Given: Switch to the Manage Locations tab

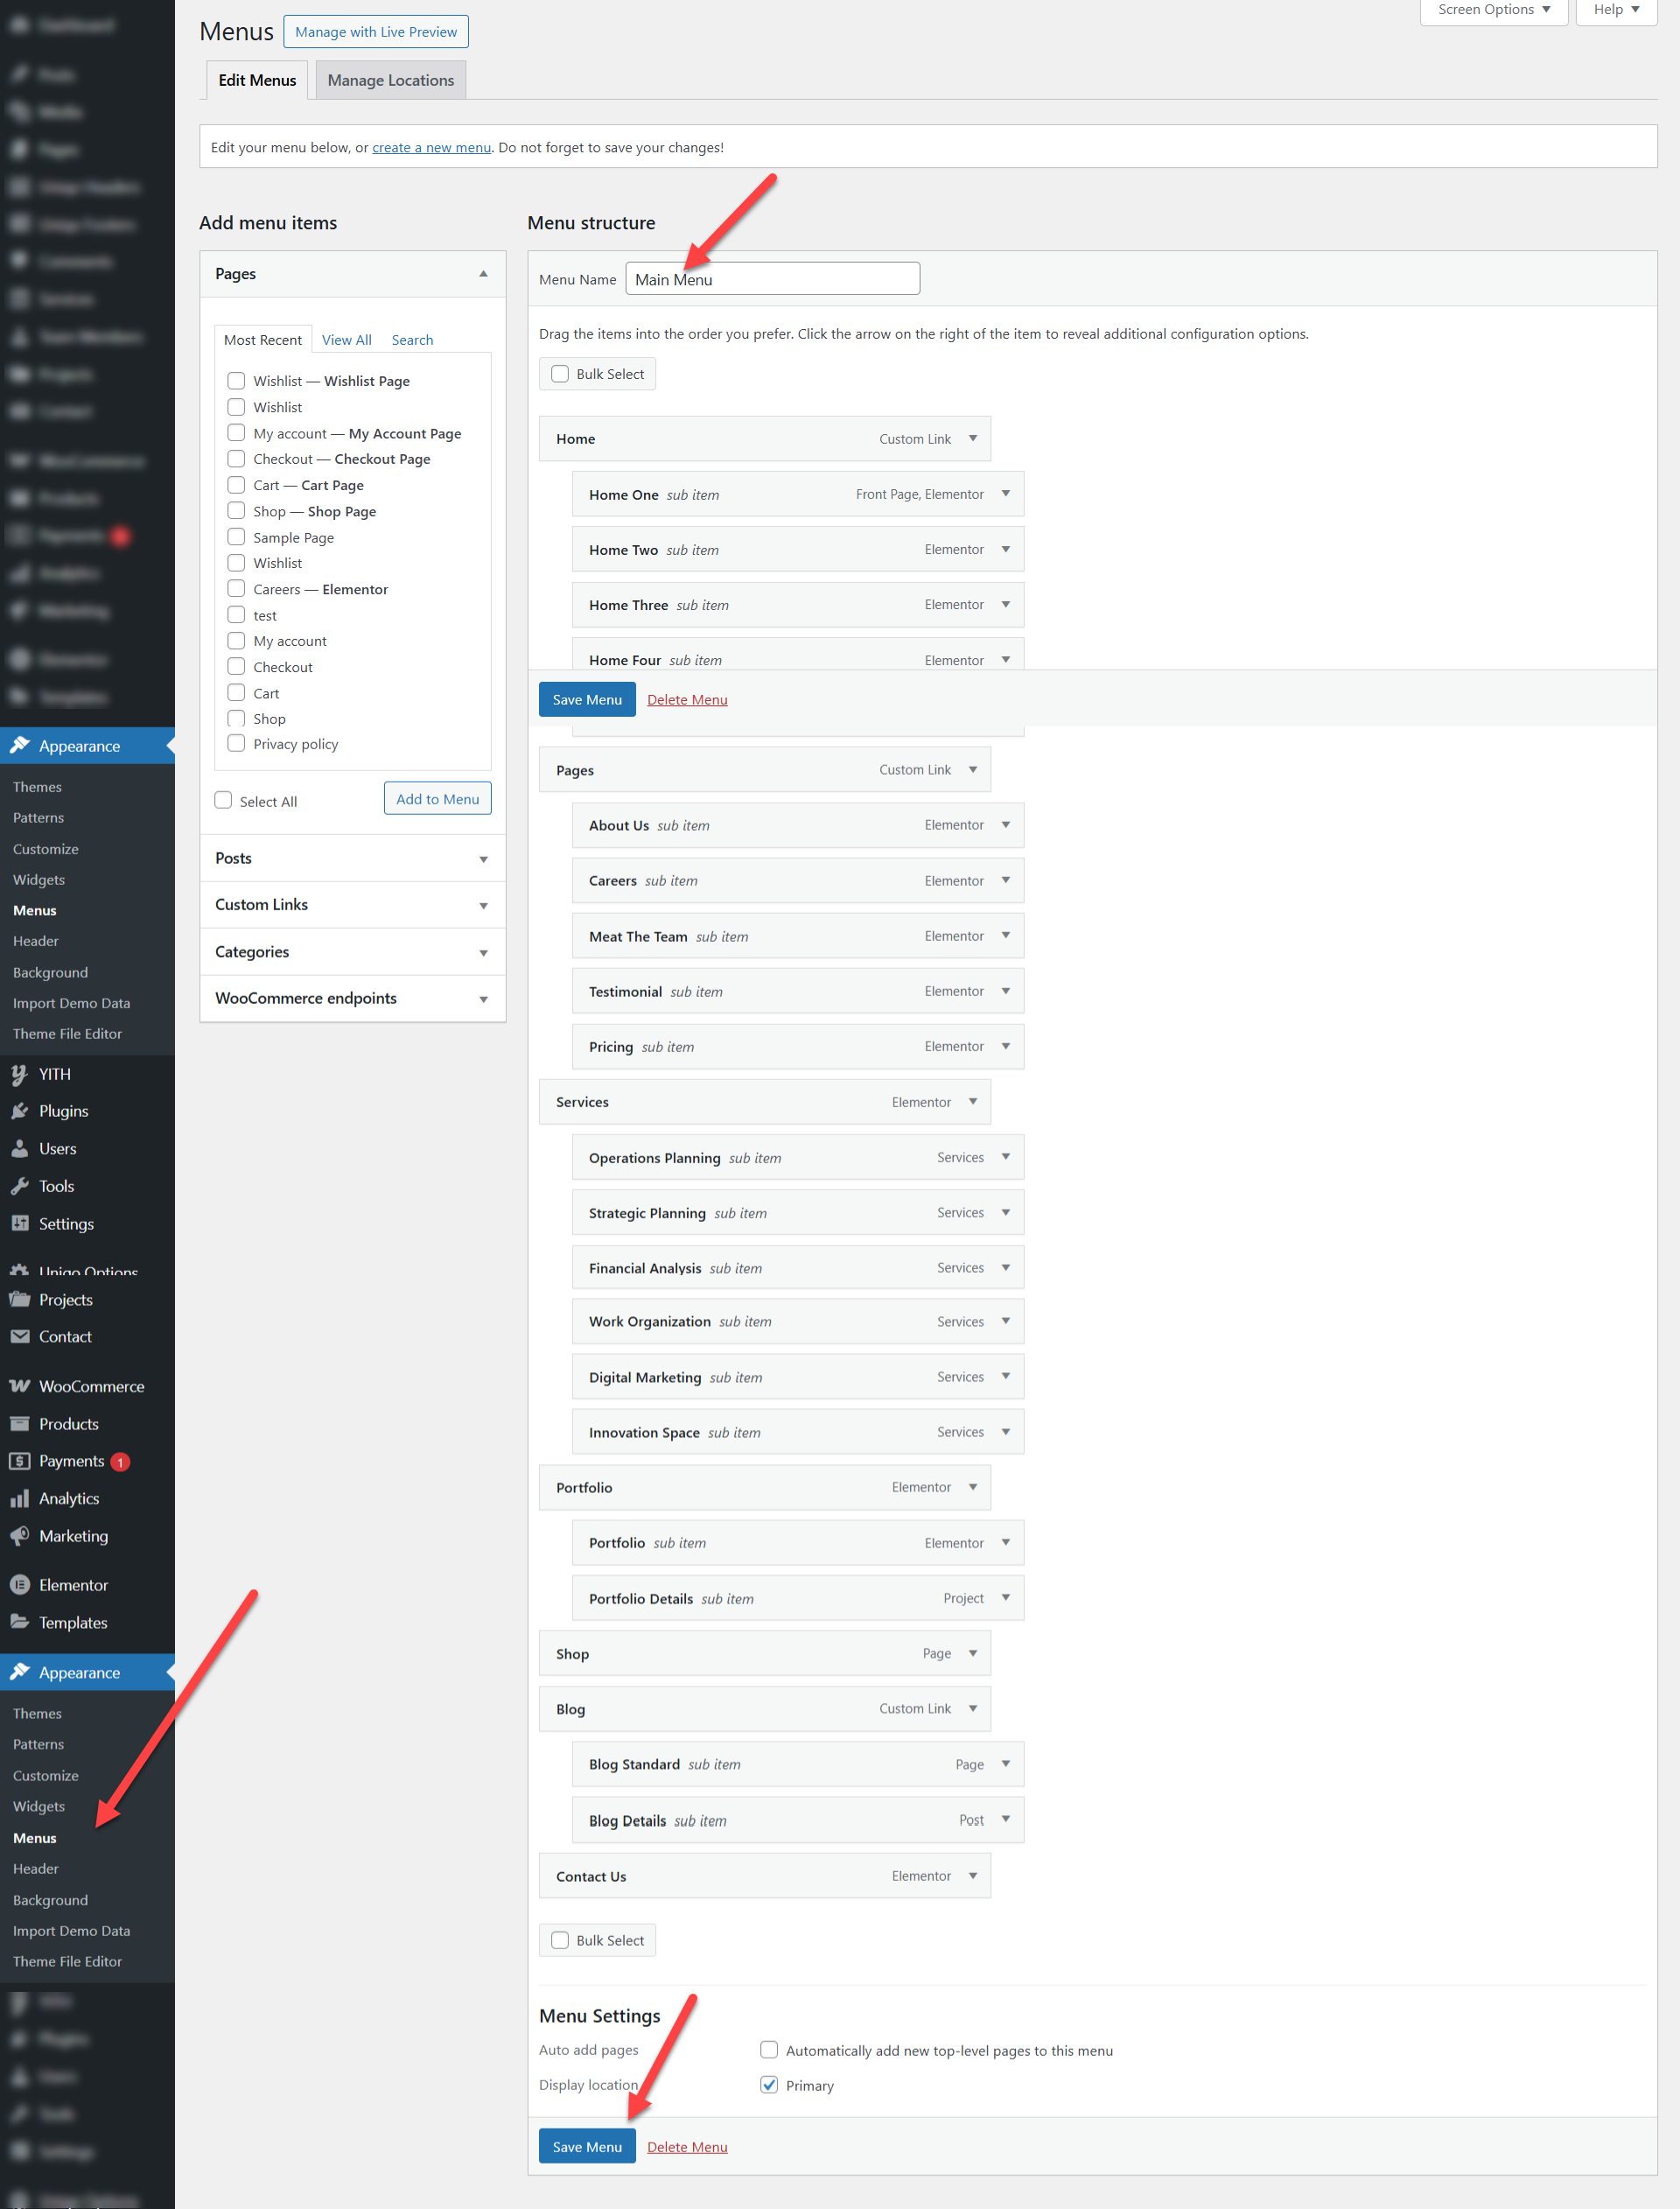Looking at the screenshot, I should [x=390, y=80].
